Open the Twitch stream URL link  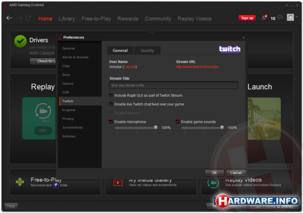[x=197, y=67]
